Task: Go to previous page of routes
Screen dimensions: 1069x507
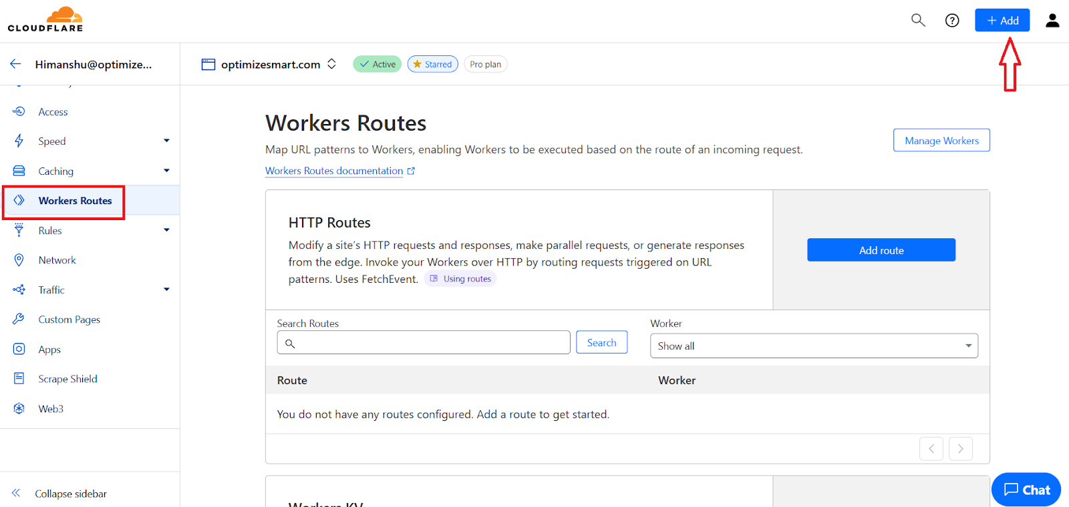Action: tap(931, 449)
